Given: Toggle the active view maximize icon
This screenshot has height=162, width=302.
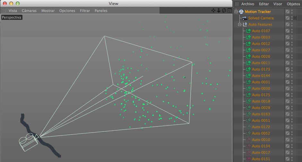Looking at the screenshot, I should click(229, 11).
